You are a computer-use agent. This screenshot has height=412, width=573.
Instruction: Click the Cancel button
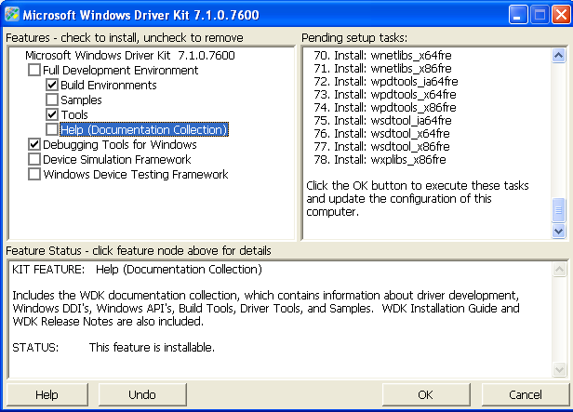tap(525, 394)
